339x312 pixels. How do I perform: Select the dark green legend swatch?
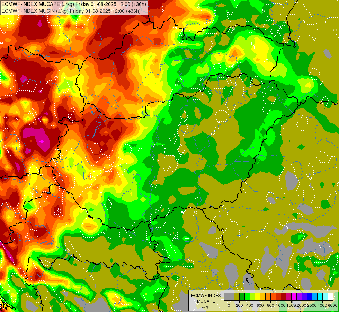click(242, 296)
